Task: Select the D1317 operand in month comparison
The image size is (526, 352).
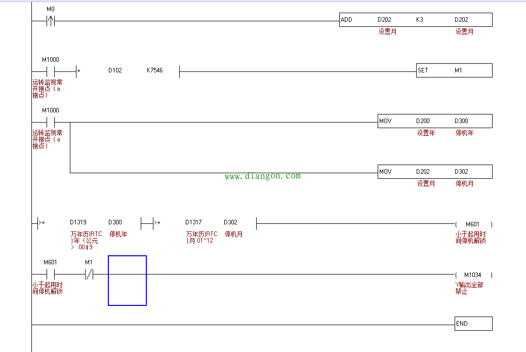Action: click(x=193, y=222)
